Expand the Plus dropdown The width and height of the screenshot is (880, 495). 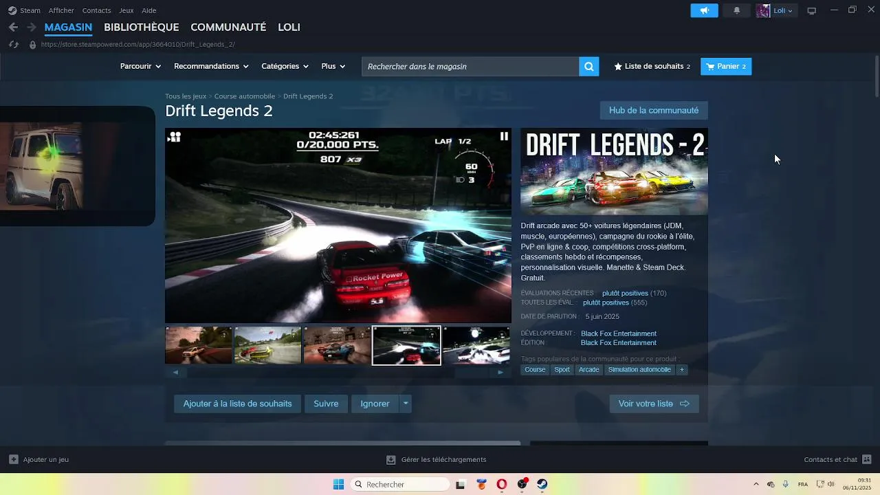coord(333,67)
